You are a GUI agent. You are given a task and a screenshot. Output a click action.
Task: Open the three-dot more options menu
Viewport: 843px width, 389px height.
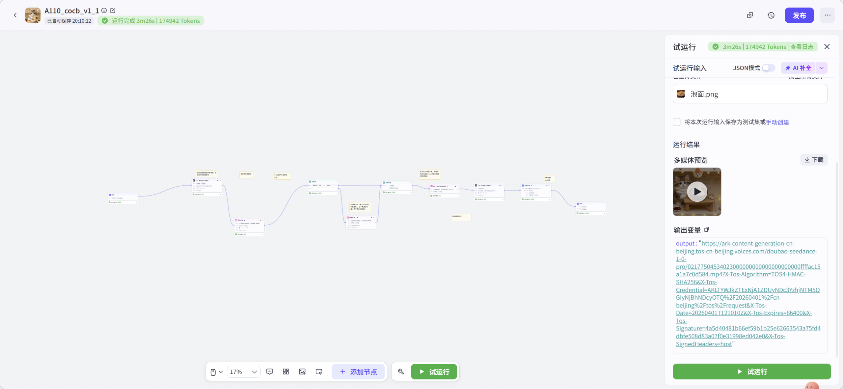click(827, 15)
